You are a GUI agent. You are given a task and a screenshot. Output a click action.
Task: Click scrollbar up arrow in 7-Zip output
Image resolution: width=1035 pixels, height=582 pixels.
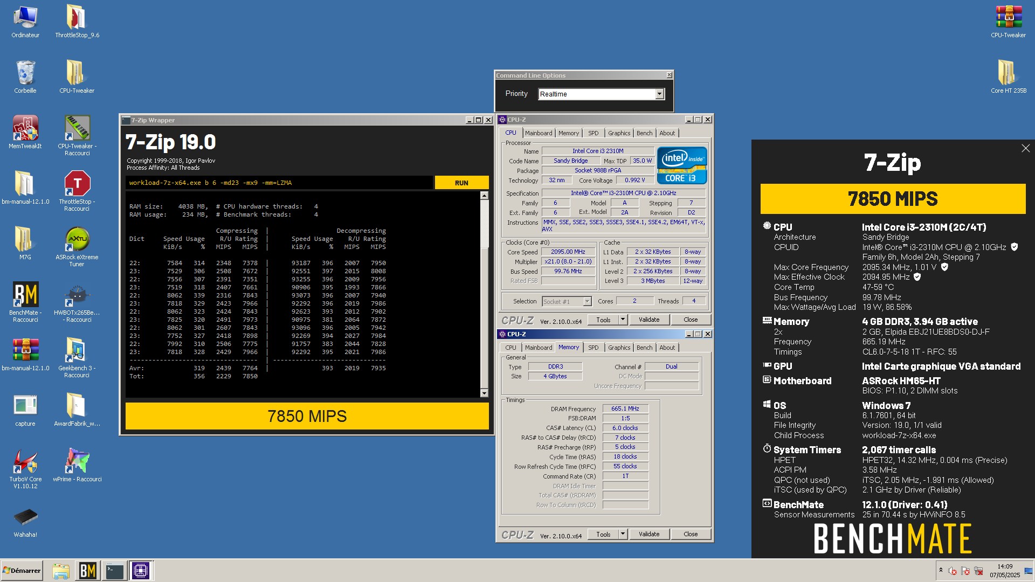(484, 196)
